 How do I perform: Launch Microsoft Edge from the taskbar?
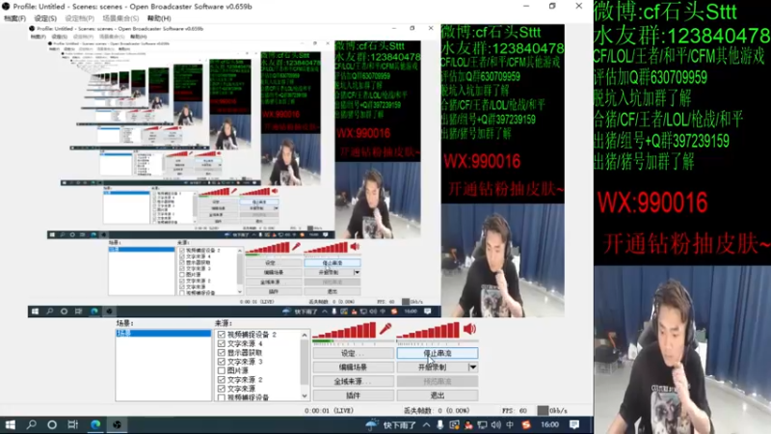coord(95,424)
